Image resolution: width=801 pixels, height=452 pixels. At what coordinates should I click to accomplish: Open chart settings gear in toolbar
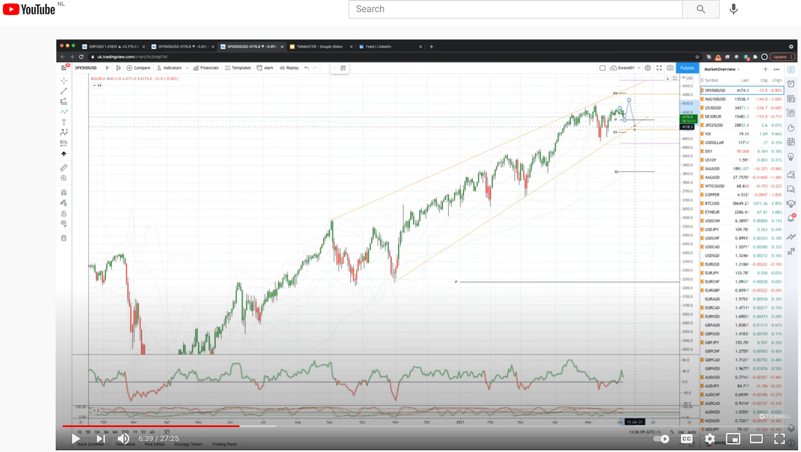(648, 68)
